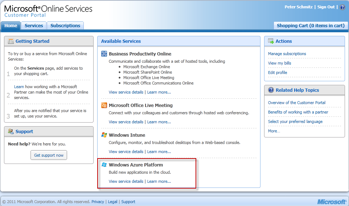Click Get support now button

49,155
